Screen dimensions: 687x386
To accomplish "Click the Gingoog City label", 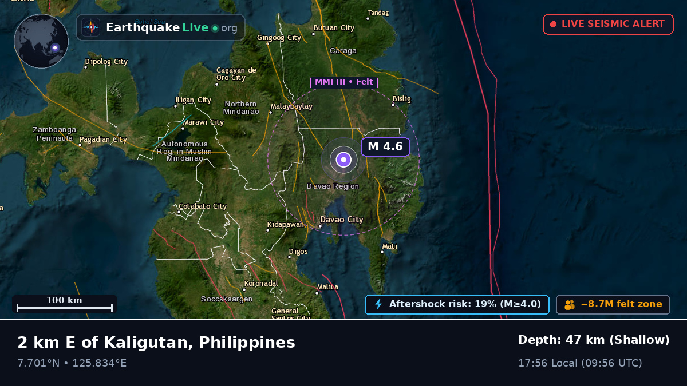I will pos(279,38).
